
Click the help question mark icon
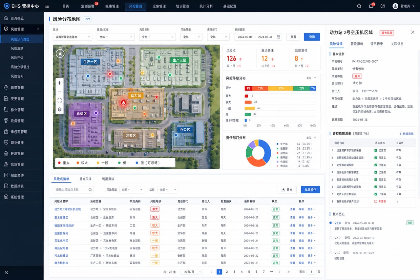coord(383,6)
